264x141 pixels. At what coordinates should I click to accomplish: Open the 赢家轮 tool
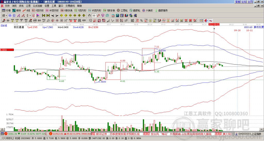point(135,10)
